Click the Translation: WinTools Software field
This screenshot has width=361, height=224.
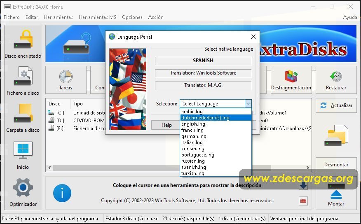[203, 73]
